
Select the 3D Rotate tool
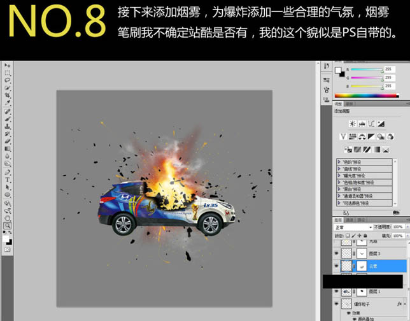tap(8, 203)
